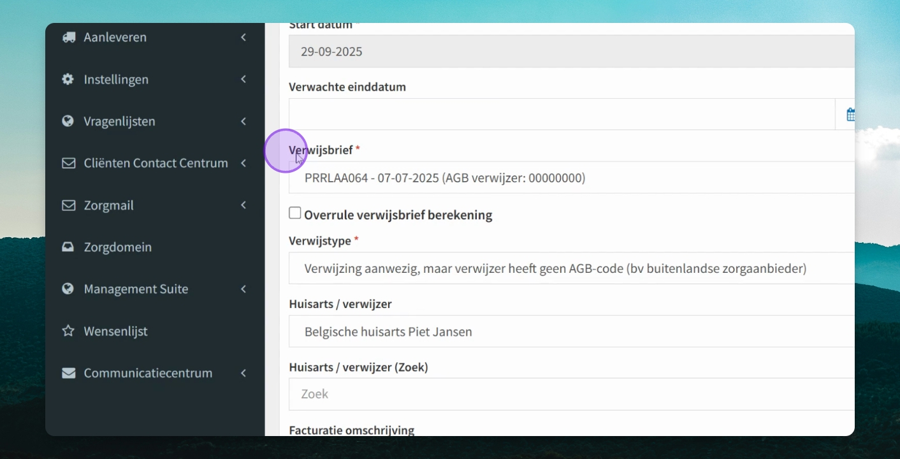
Task: Open the Wensenlijst menu item
Action: 155,331
